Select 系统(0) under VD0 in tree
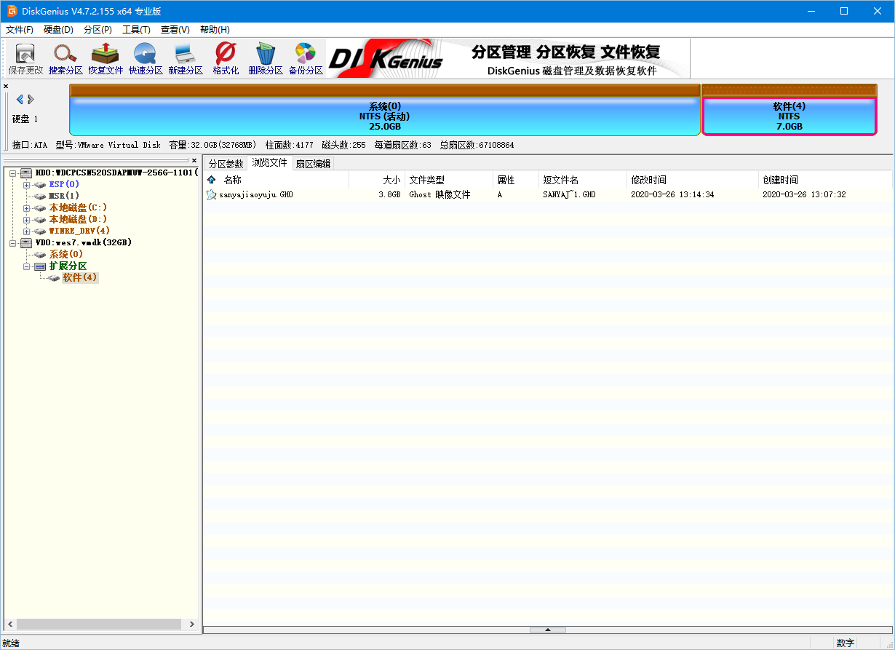This screenshot has height=650, width=895. click(66, 254)
